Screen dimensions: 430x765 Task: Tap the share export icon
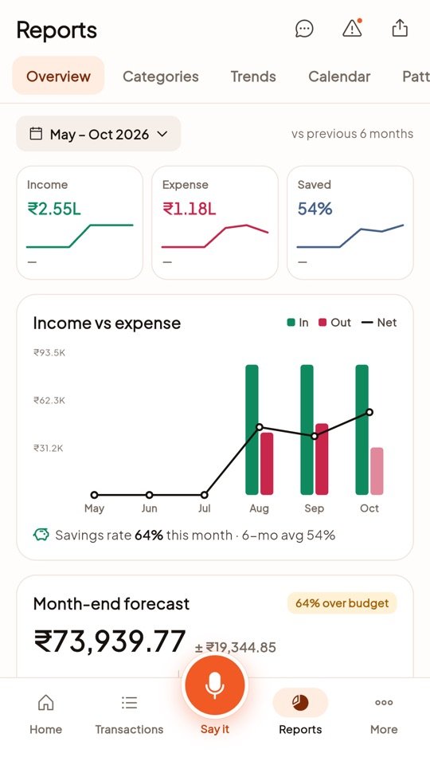(400, 29)
